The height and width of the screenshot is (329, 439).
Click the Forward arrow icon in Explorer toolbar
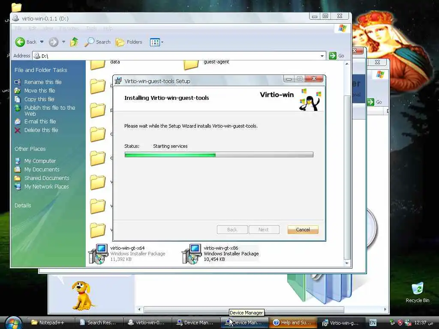pyautogui.click(x=54, y=42)
